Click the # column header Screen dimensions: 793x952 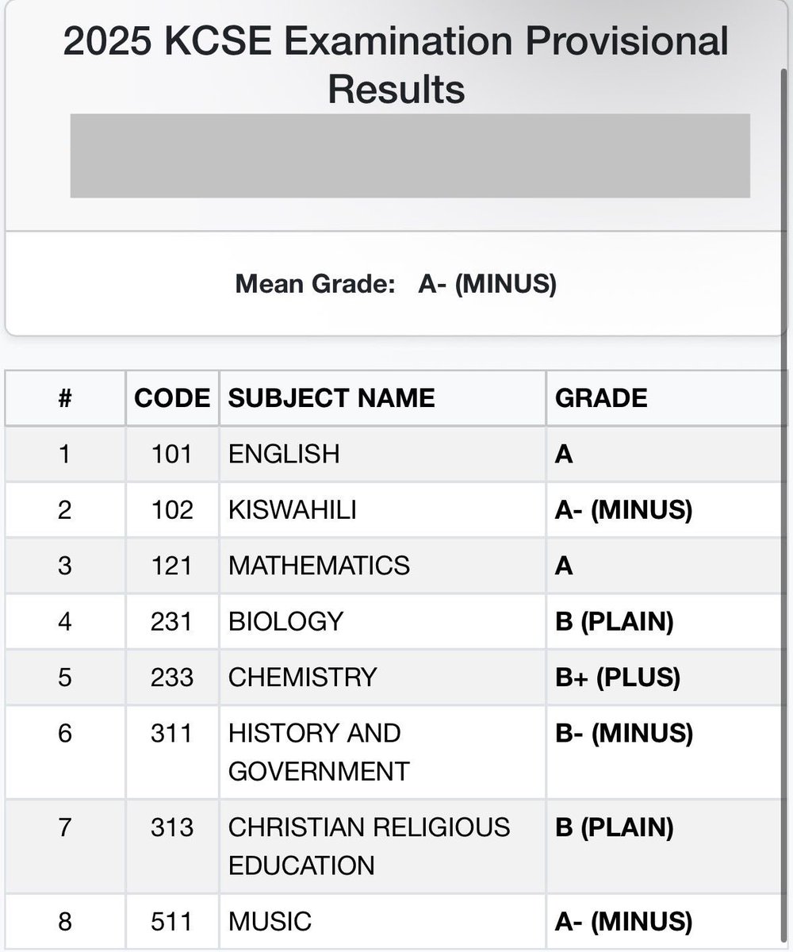[x=65, y=397]
